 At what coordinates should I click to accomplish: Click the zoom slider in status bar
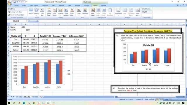point(178,99)
